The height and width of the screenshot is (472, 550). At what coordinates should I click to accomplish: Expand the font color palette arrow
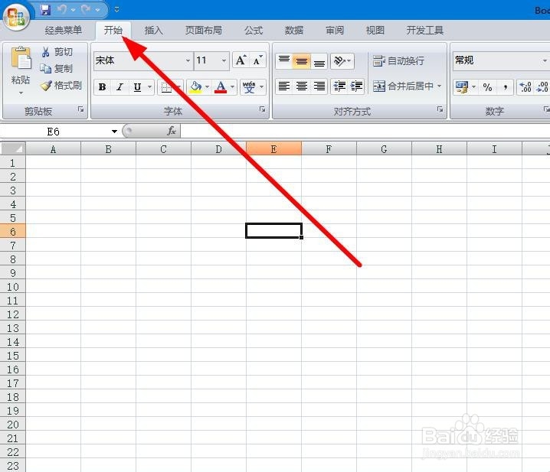click(x=232, y=87)
